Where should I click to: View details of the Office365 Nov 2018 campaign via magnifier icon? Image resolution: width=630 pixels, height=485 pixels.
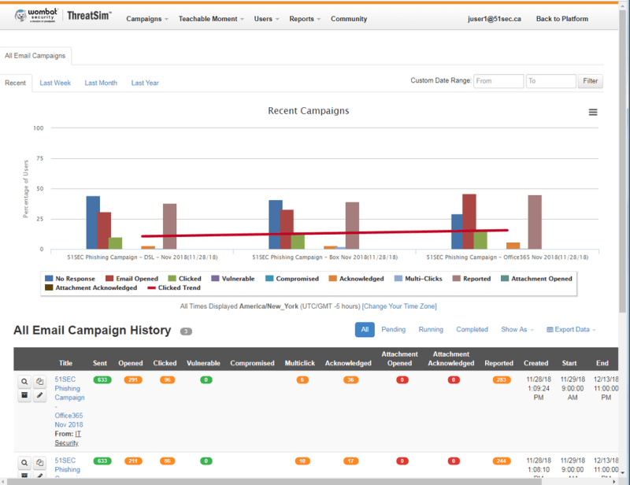tap(24, 381)
